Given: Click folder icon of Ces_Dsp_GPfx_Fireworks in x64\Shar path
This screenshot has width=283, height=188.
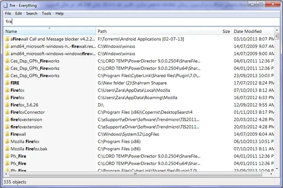Looking at the screenshot, I should tap(7, 68).
